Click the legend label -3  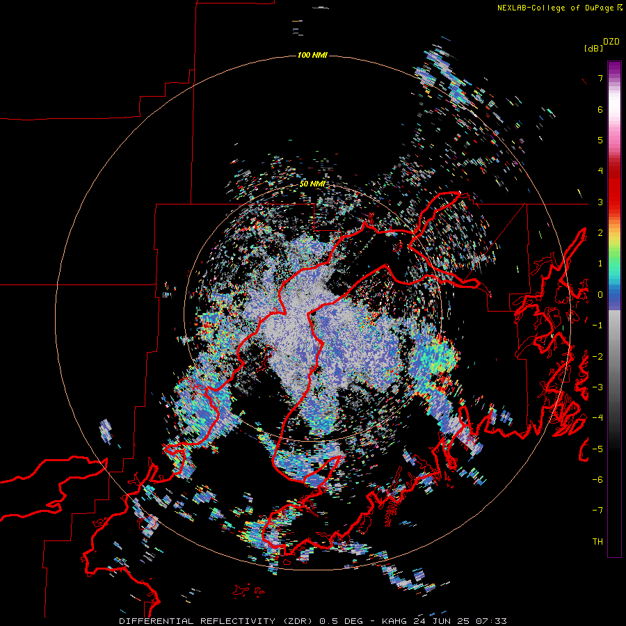point(597,387)
